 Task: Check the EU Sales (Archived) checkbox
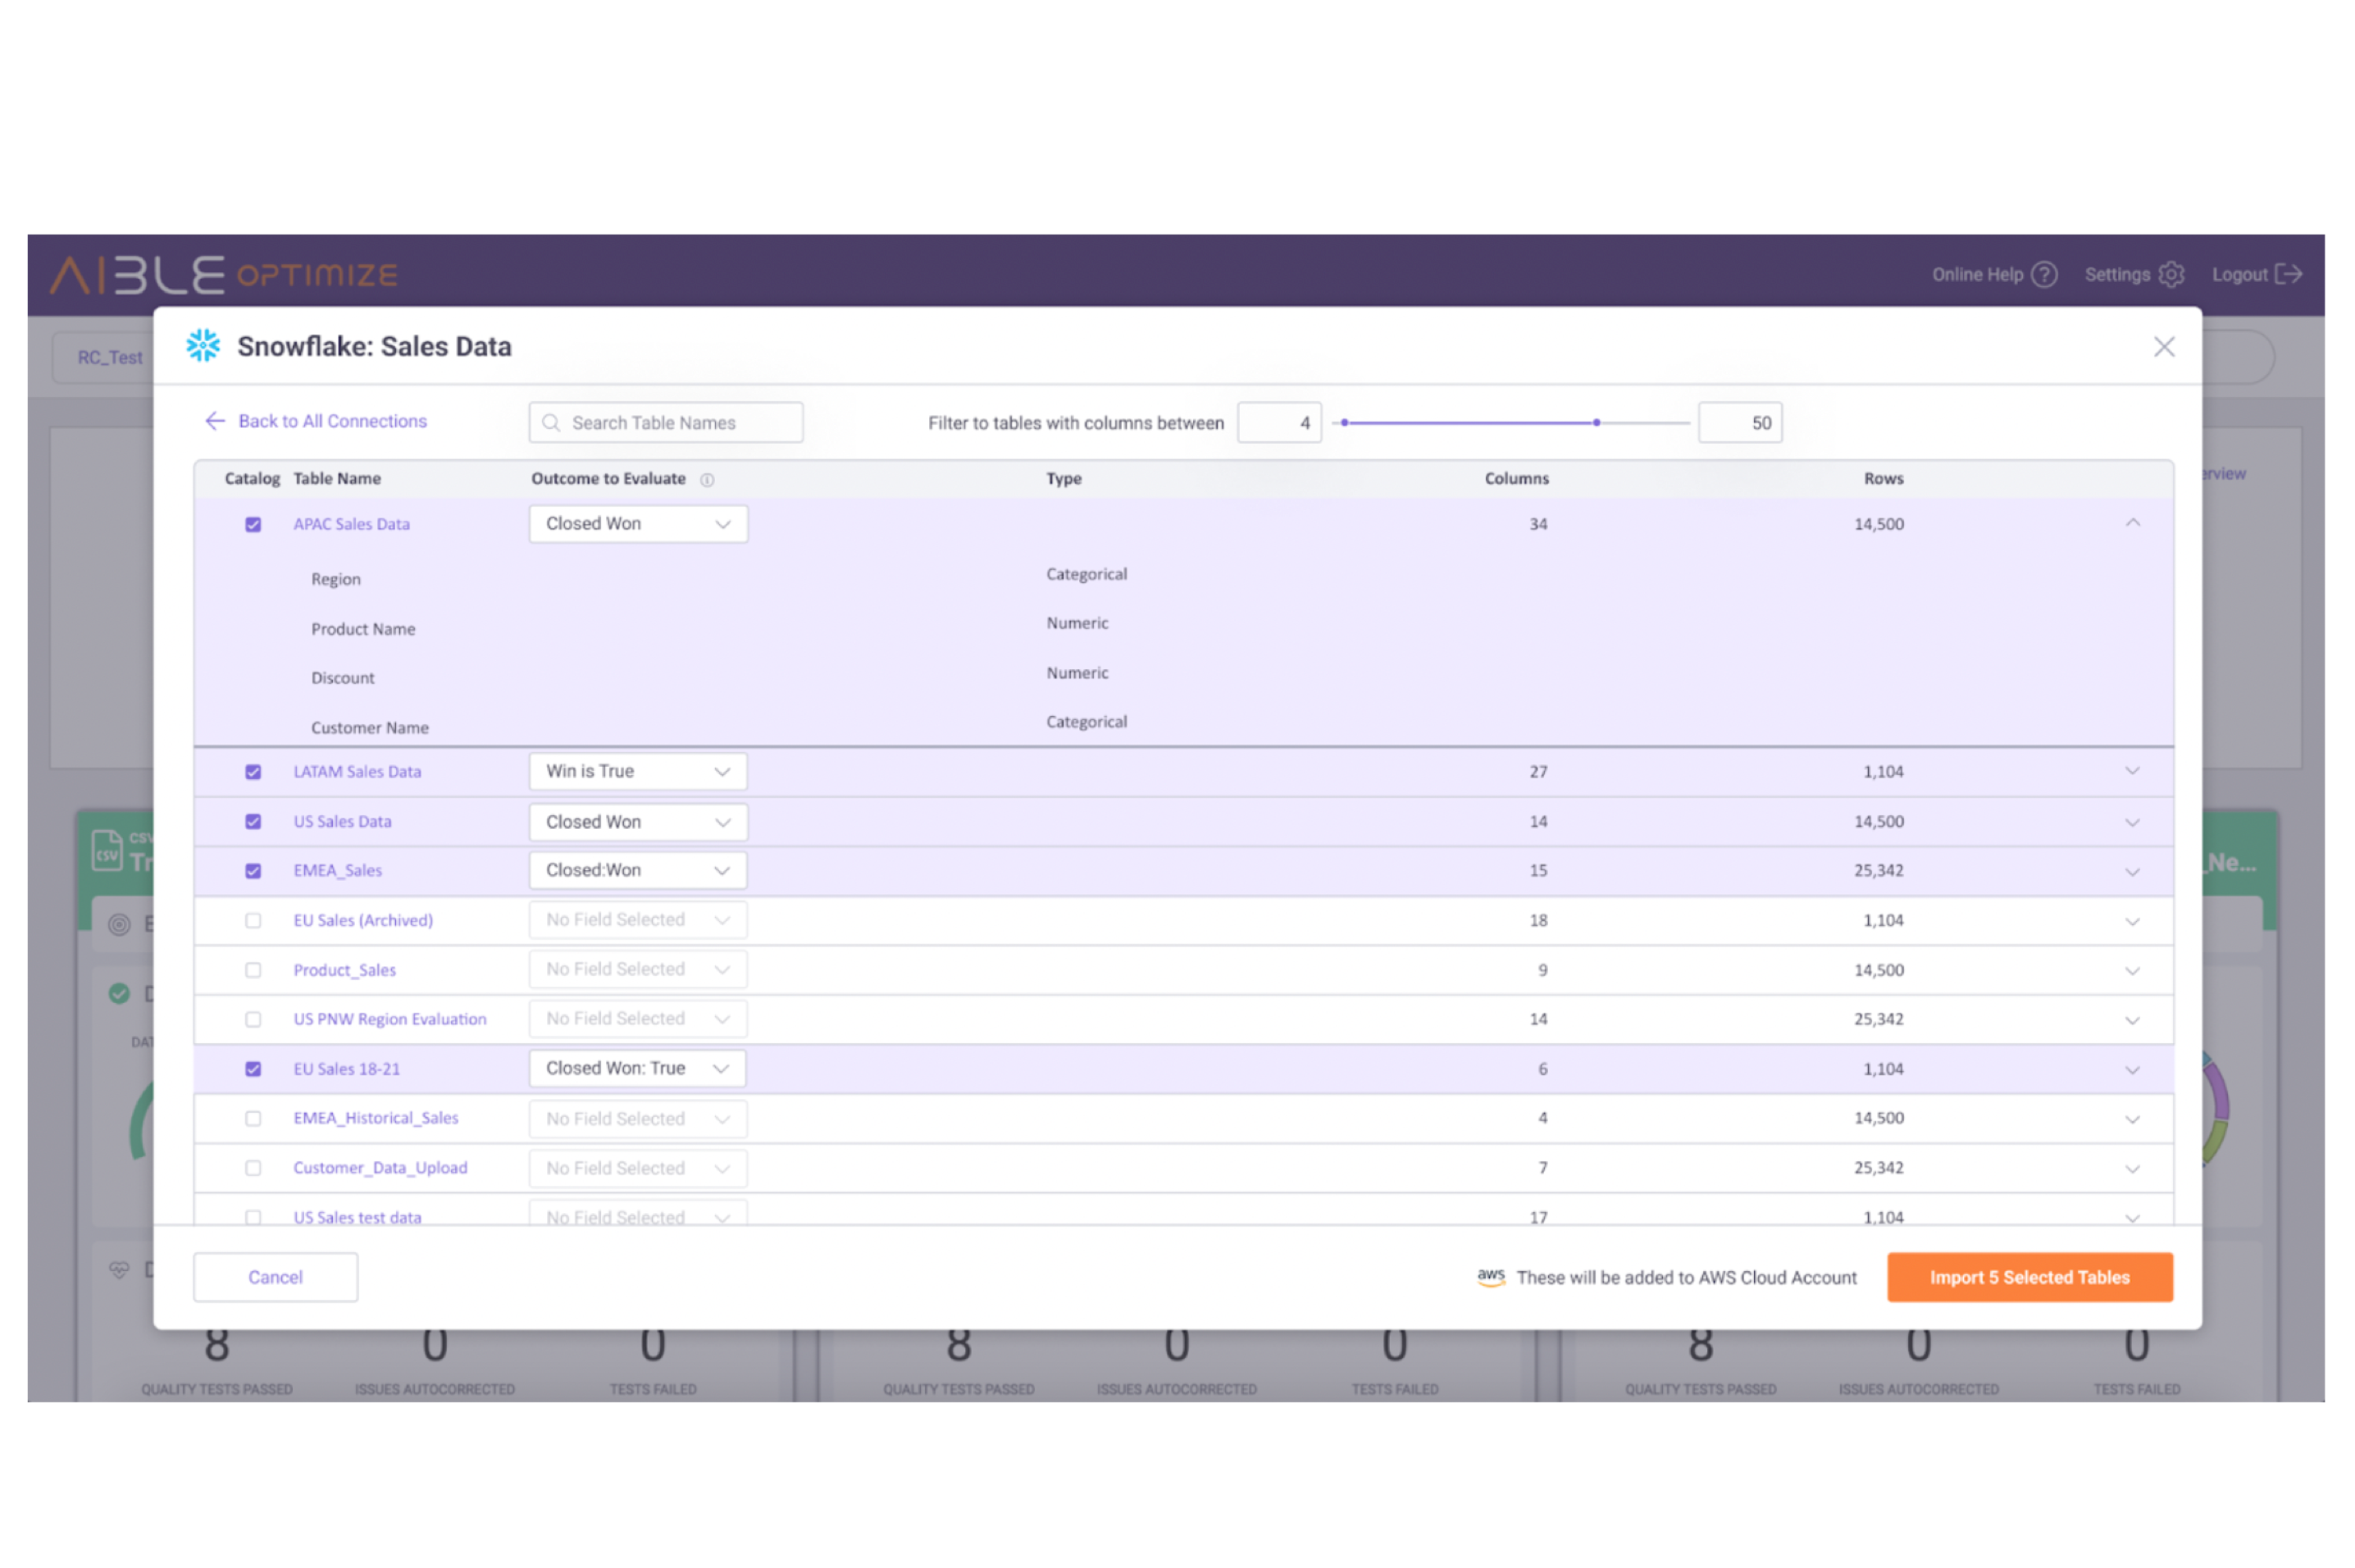click(x=253, y=921)
